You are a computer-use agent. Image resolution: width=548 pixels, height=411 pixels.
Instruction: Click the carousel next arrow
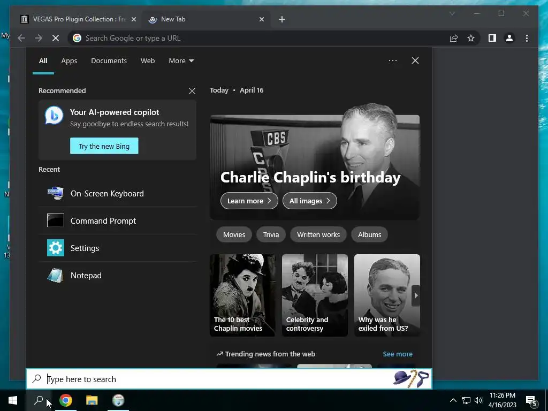point(415,295)
